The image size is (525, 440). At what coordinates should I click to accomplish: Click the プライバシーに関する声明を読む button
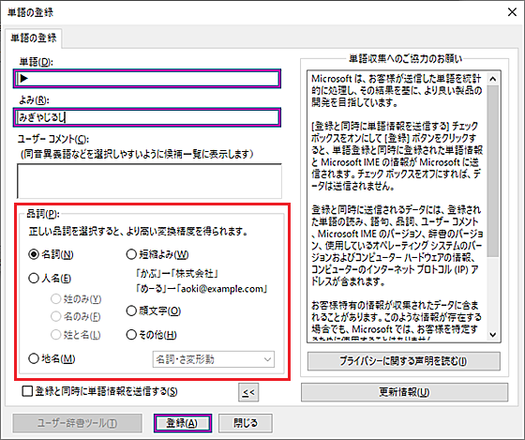coord(404,361)
